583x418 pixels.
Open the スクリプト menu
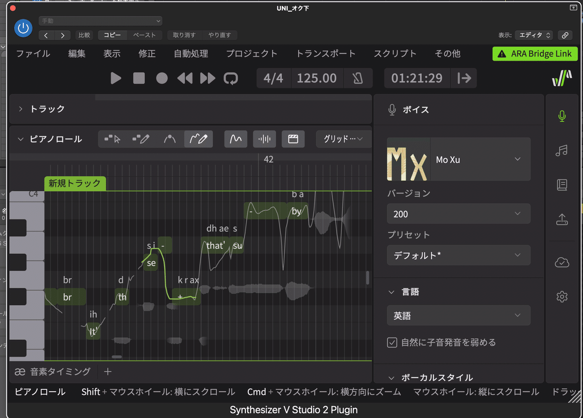click(394, 53)
